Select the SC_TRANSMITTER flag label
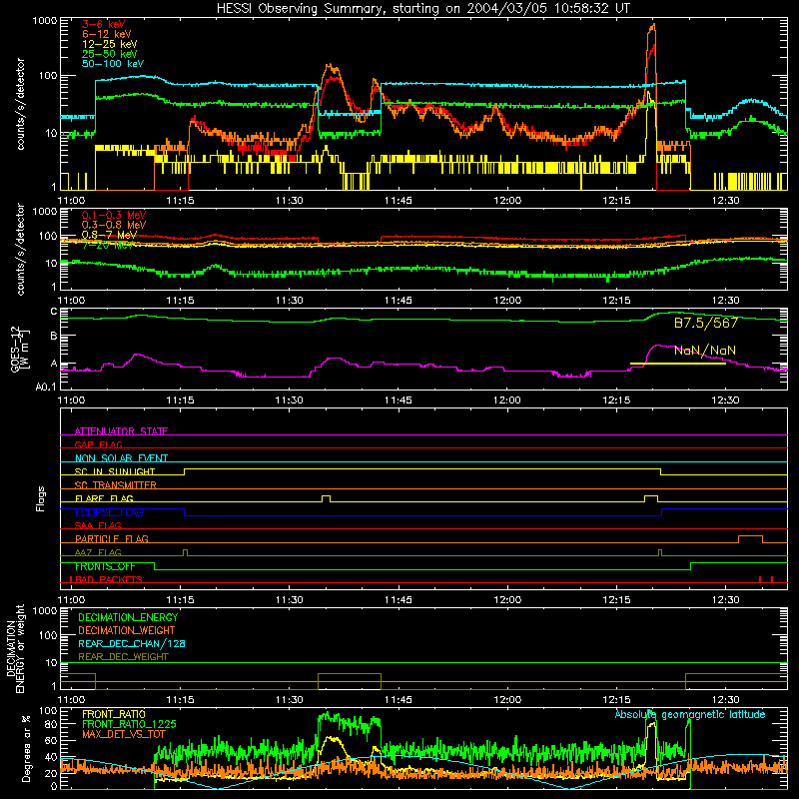Screen dimensions: 799x799 (x=115, y=484)
